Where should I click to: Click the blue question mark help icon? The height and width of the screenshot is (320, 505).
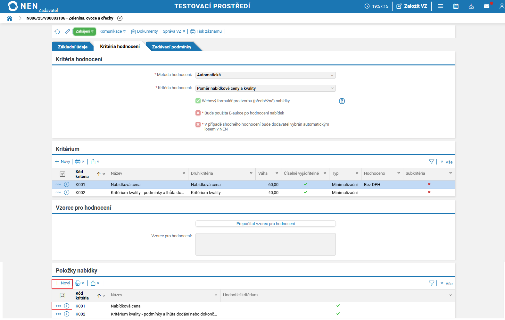(x=342, y=101)
